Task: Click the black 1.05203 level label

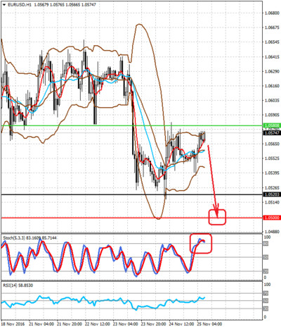Action: (x=272, y=194)
